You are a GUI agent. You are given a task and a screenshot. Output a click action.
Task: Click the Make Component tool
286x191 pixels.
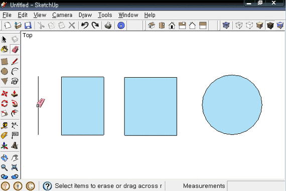[x=15, y=39]
